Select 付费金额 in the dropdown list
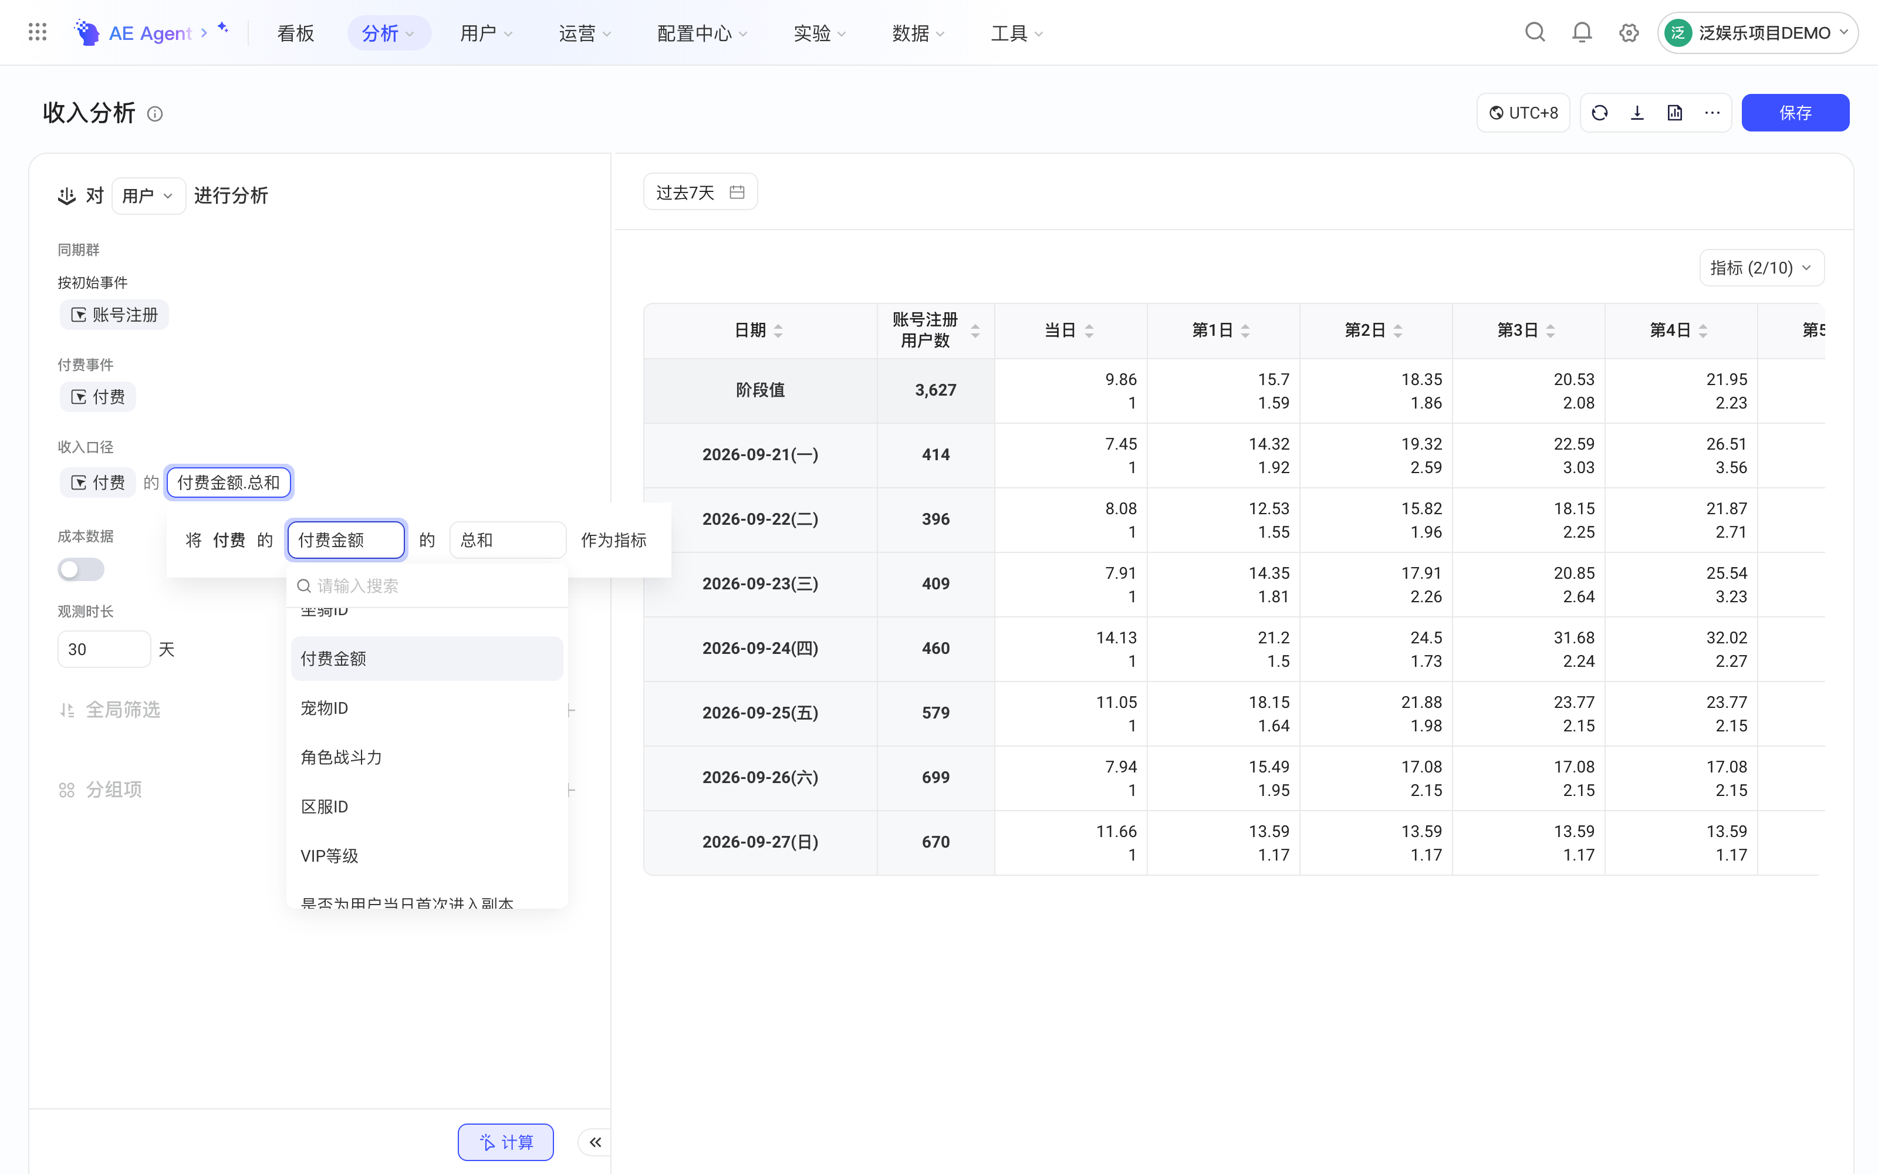1878x1174 pixels. [x=427, y=659]
